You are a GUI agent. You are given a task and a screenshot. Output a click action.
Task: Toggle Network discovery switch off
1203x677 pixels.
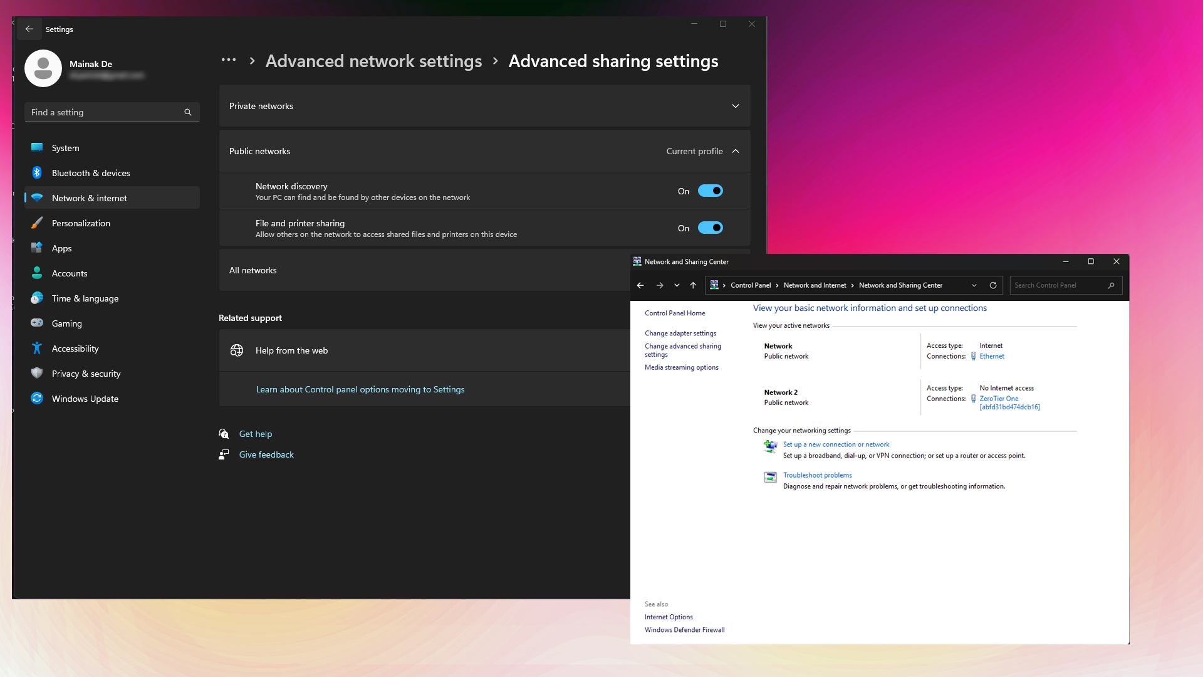tap(711, 191)
